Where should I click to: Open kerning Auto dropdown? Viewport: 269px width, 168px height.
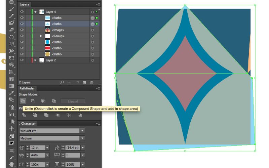click(47, 155)
